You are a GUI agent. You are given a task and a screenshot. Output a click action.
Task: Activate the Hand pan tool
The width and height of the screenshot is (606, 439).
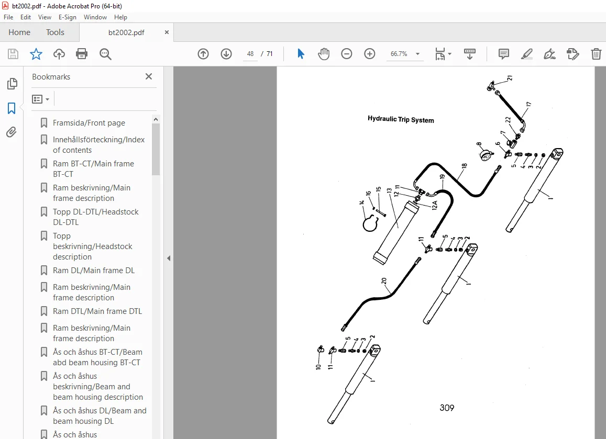[324, 54]
